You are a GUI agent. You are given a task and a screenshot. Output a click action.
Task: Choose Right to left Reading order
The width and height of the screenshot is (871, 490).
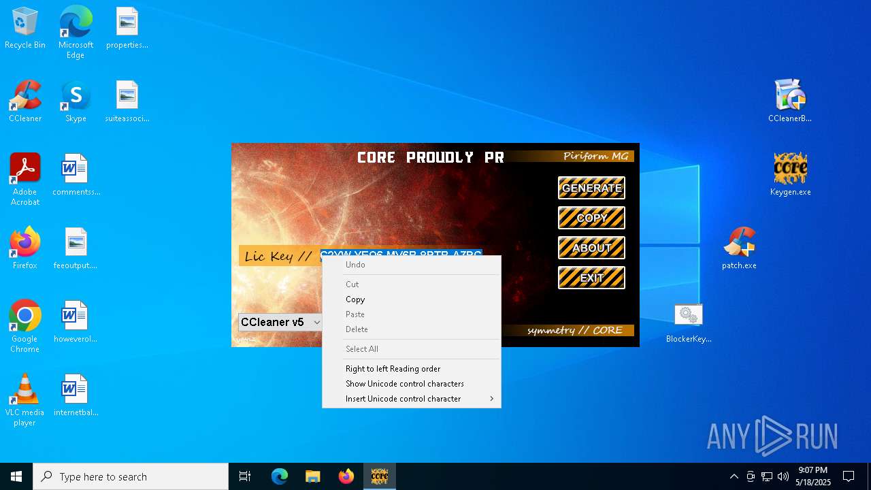pyautogui.click(x=412, y=369)
